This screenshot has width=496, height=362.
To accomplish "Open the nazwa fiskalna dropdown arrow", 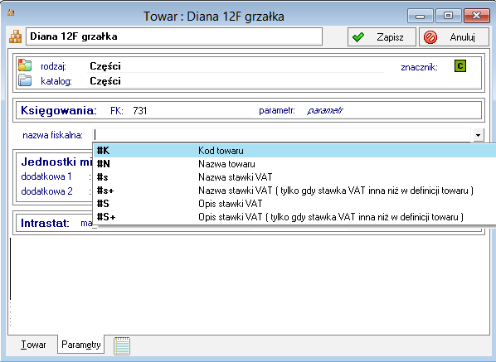I will (478, 135).
